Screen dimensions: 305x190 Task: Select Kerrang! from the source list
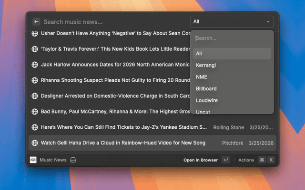205,65
